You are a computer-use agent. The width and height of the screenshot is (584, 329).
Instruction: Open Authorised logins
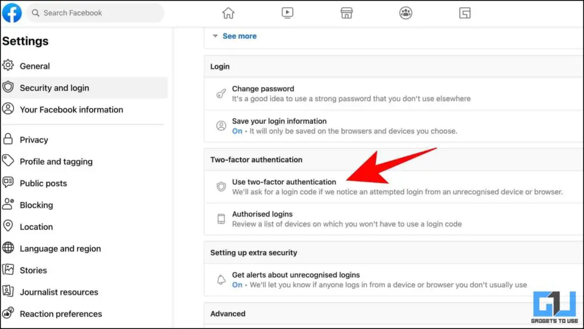[x=394, y=219]
